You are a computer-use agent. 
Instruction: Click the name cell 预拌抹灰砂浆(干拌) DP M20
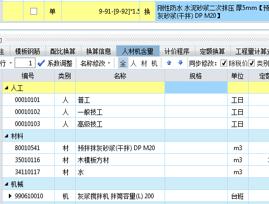tap(120, 148)
